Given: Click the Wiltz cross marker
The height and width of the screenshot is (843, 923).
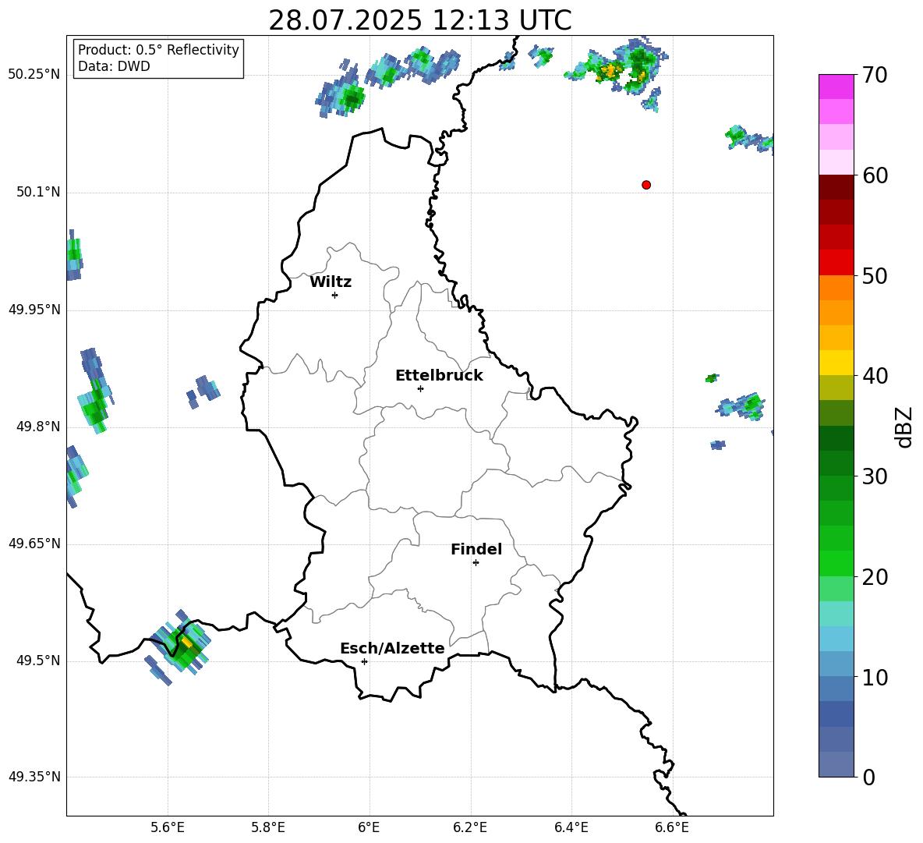Looking at the screenshot, I should pyautogui.click(x=335, y=295).
